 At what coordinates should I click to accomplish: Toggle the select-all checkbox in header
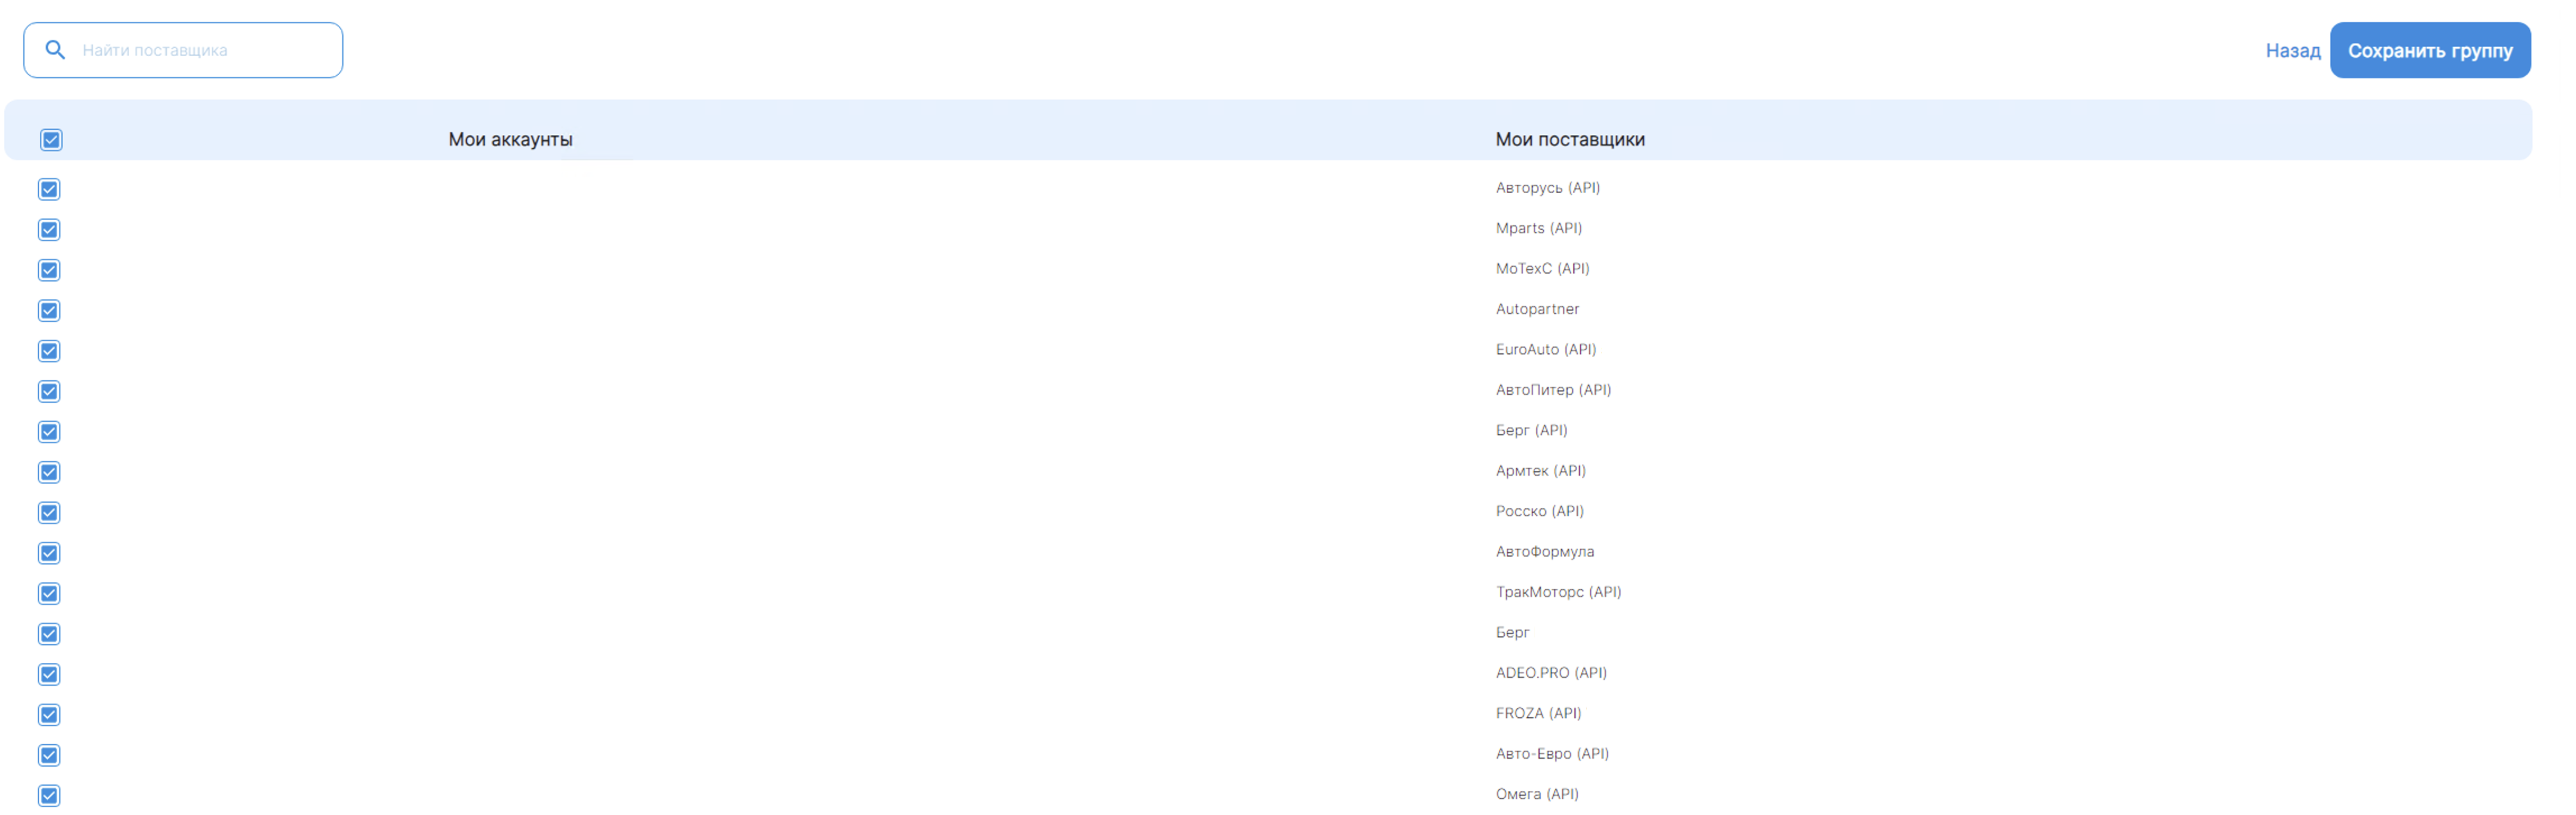coord(51,140)
